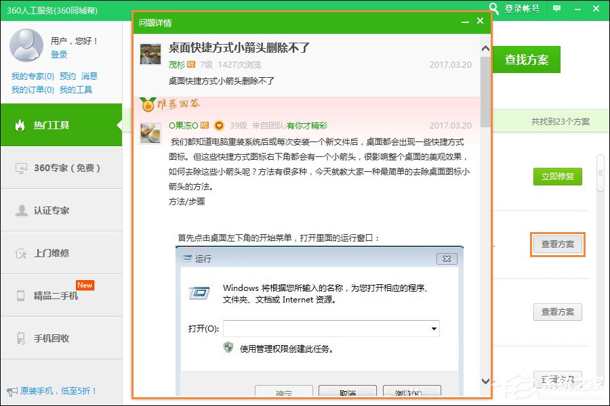Click the 认证专家 expert icon
This screenshot has width=610, height=406.
tap(23, 210)
